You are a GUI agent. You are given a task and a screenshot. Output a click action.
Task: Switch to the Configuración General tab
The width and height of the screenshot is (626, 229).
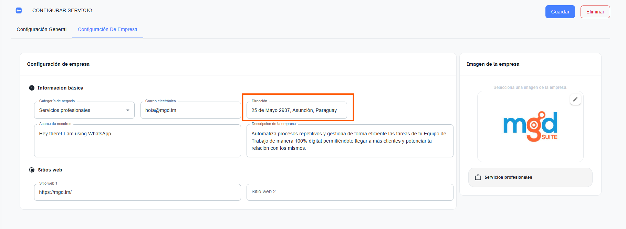[x=42, y=29]
